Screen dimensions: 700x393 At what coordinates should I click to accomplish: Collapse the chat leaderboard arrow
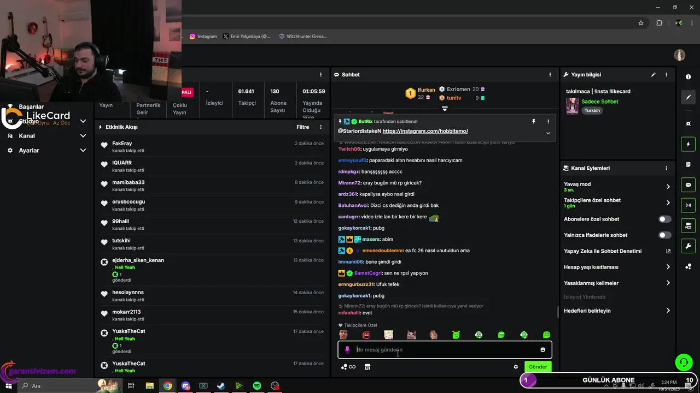445,109
